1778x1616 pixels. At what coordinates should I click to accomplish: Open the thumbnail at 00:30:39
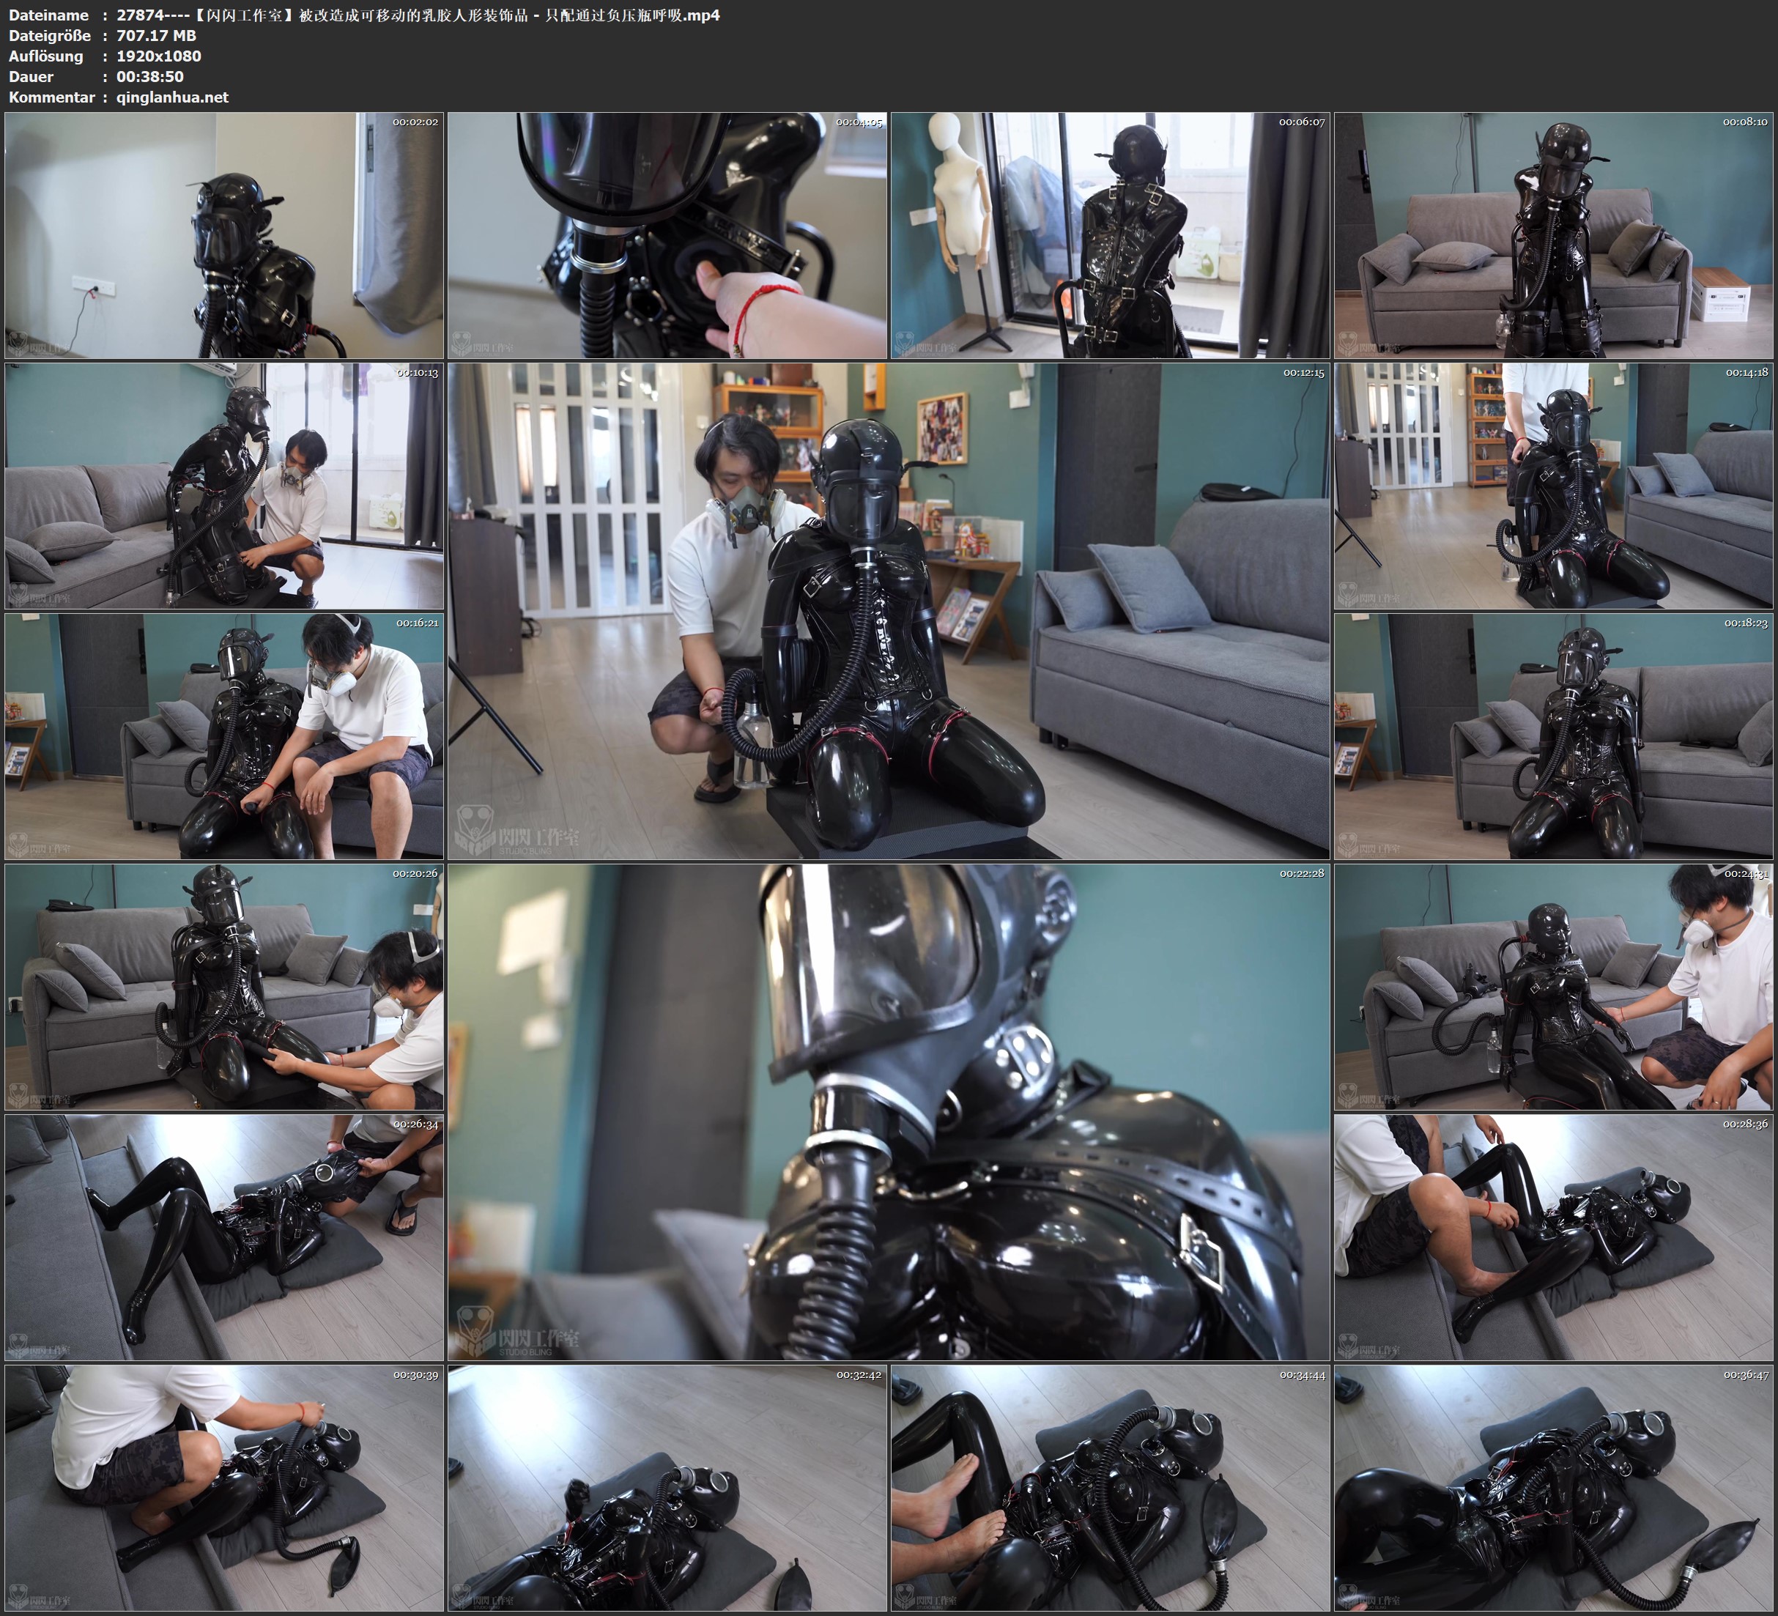[224, 1487]
